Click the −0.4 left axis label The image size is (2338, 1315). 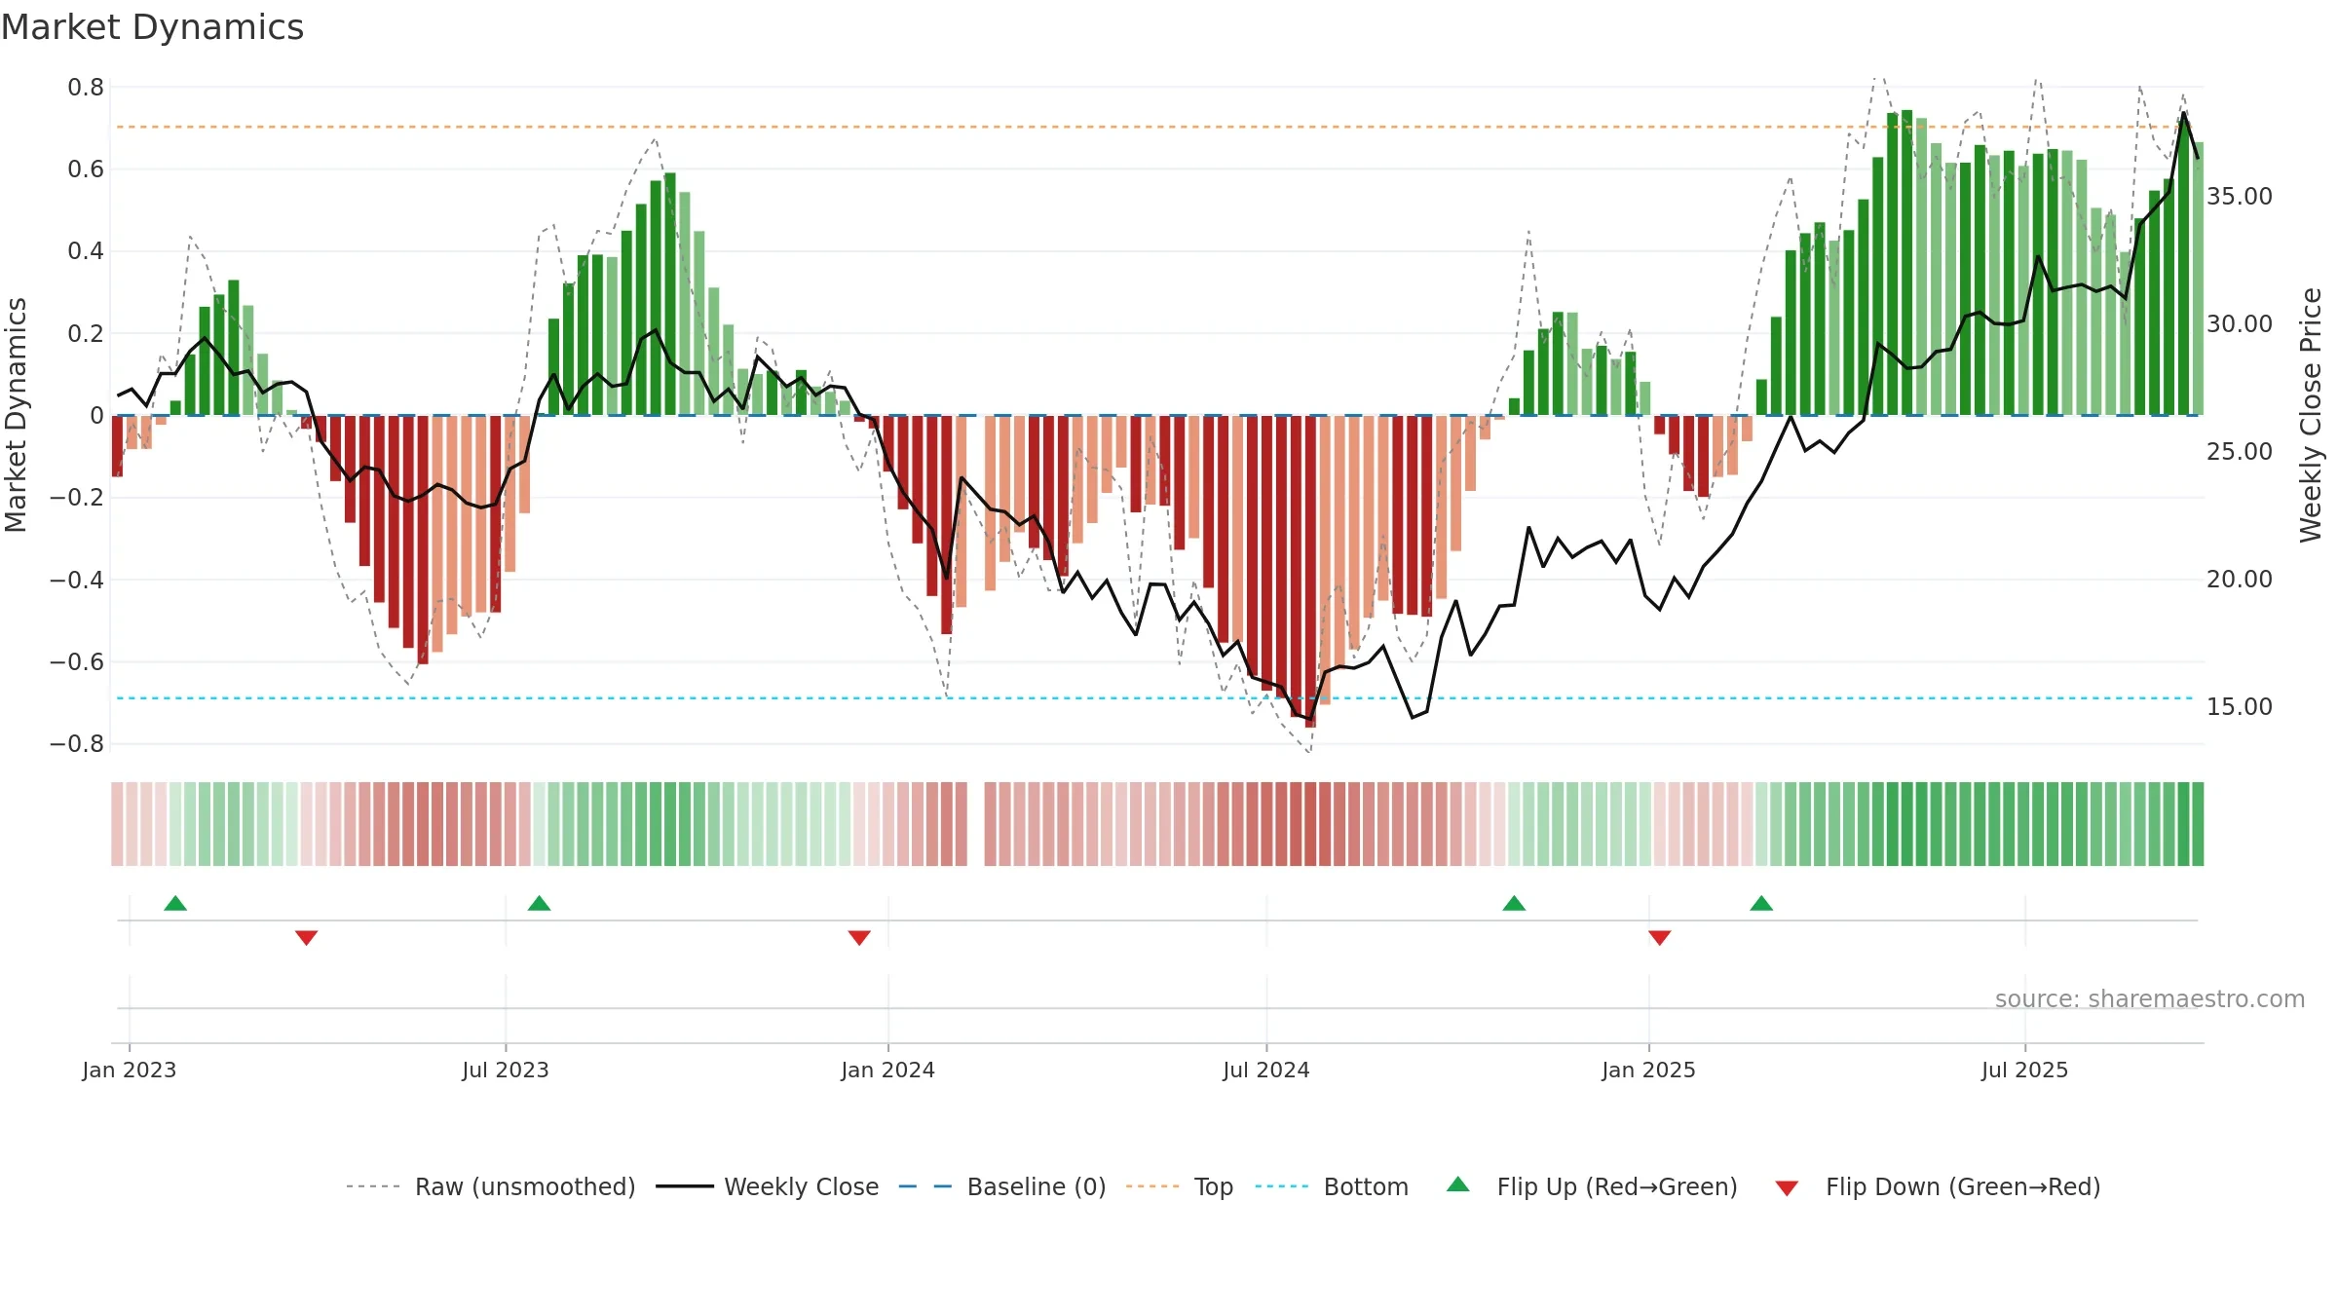[77, 580]
